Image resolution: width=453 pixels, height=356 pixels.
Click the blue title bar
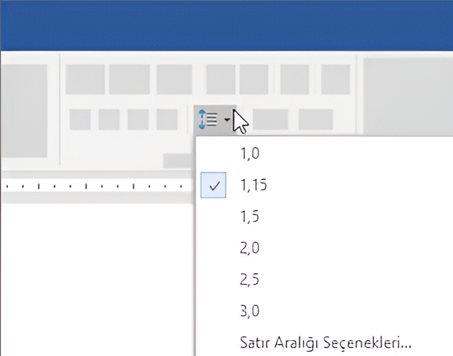click(226, 25)
